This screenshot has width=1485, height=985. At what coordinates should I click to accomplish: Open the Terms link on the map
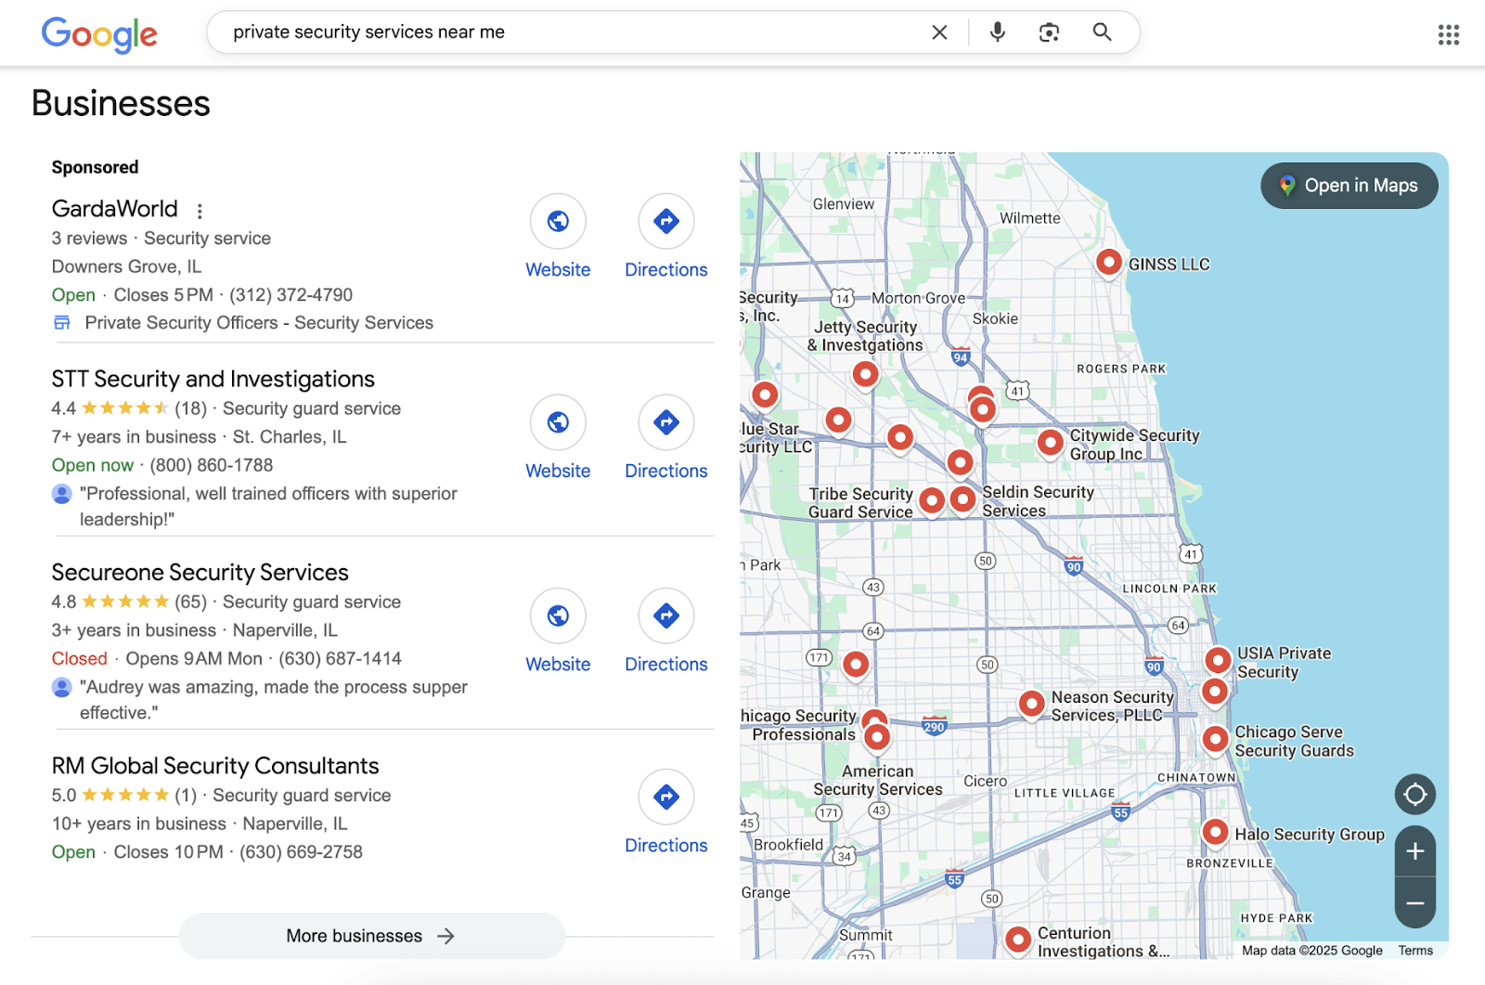click(x=1415, y=950)
